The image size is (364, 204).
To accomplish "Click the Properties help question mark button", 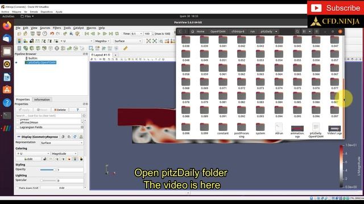I will coord(77,110).
